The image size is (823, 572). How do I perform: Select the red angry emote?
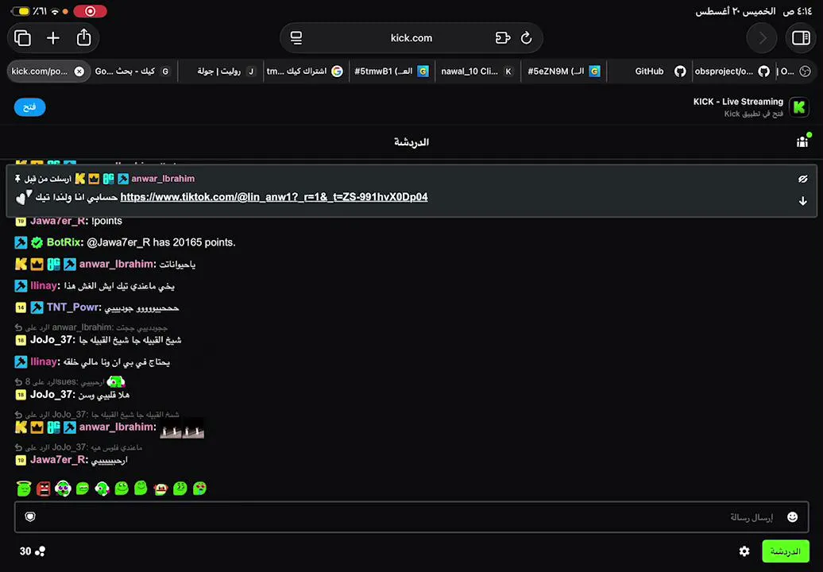43,489
